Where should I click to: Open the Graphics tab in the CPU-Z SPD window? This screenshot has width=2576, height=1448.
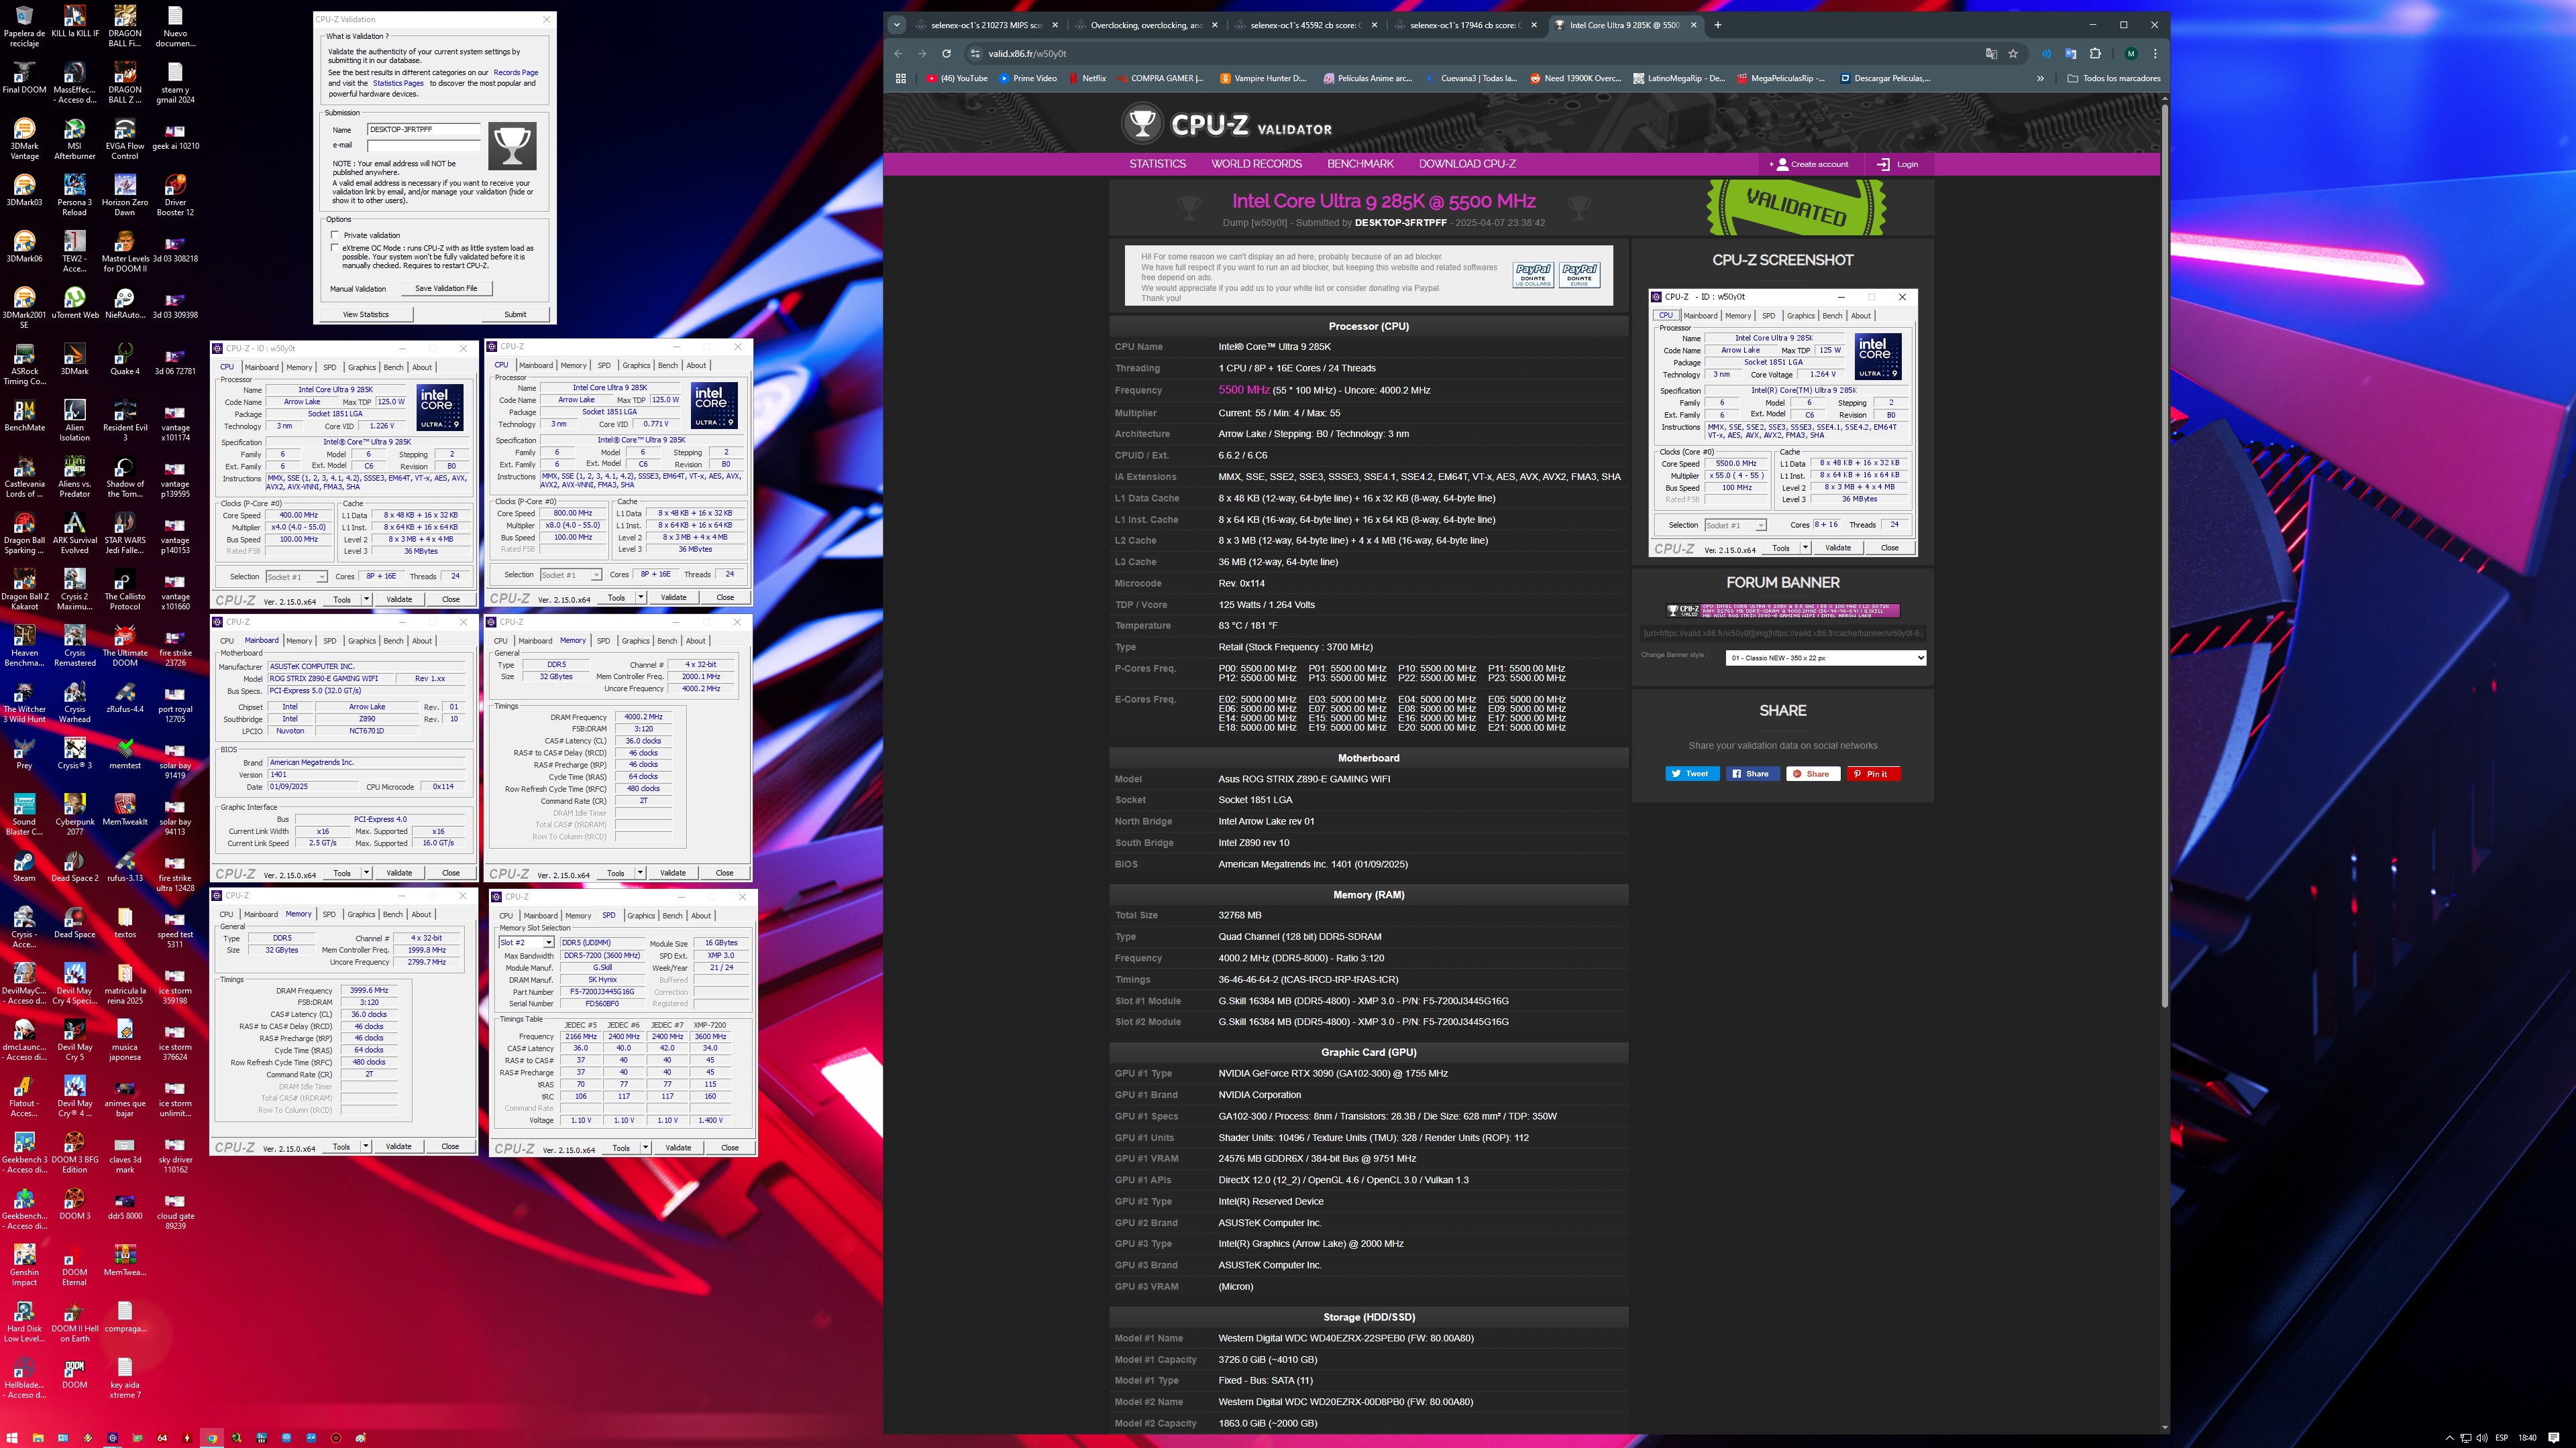641,915
